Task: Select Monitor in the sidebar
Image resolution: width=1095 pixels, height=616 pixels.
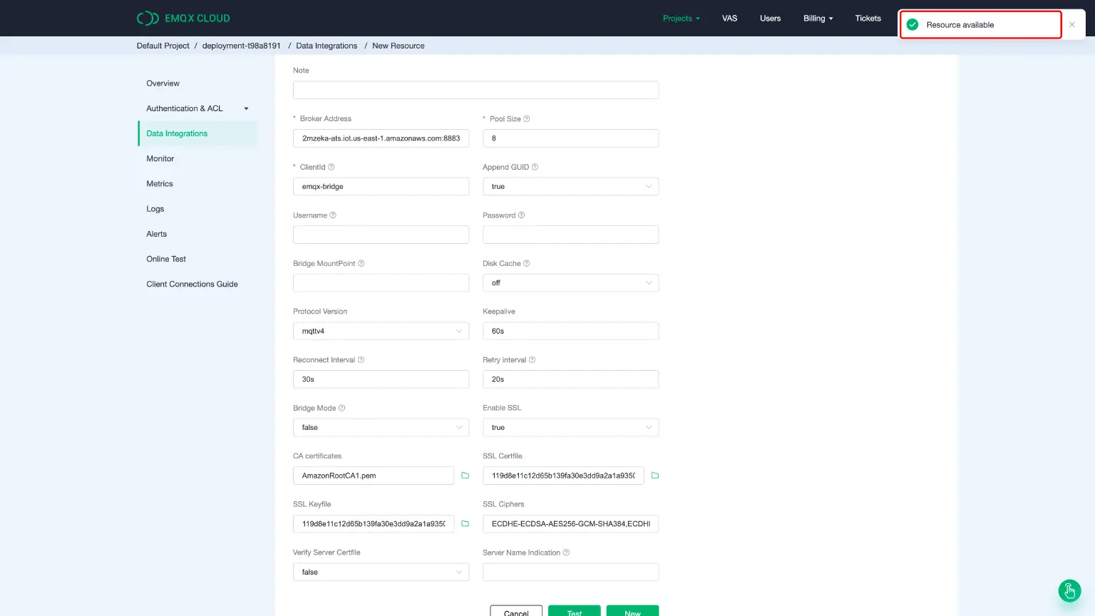Action: point(160,158)
